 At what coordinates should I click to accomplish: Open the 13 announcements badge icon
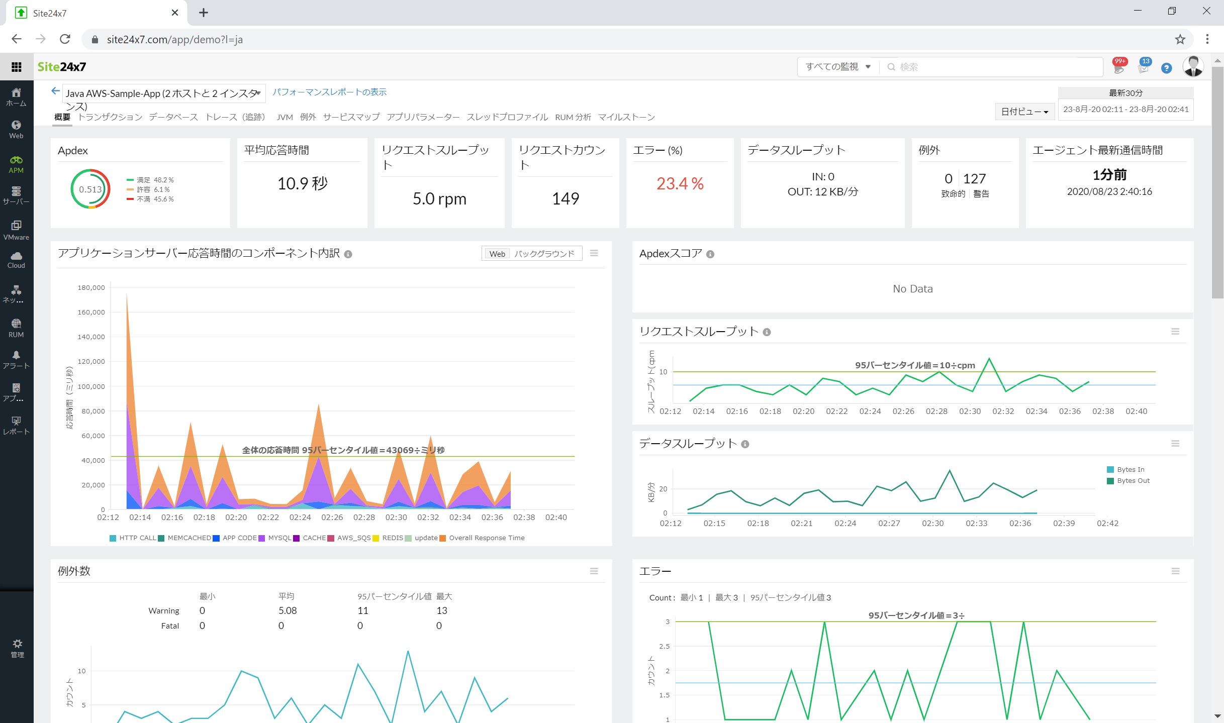pos(1145,66)
